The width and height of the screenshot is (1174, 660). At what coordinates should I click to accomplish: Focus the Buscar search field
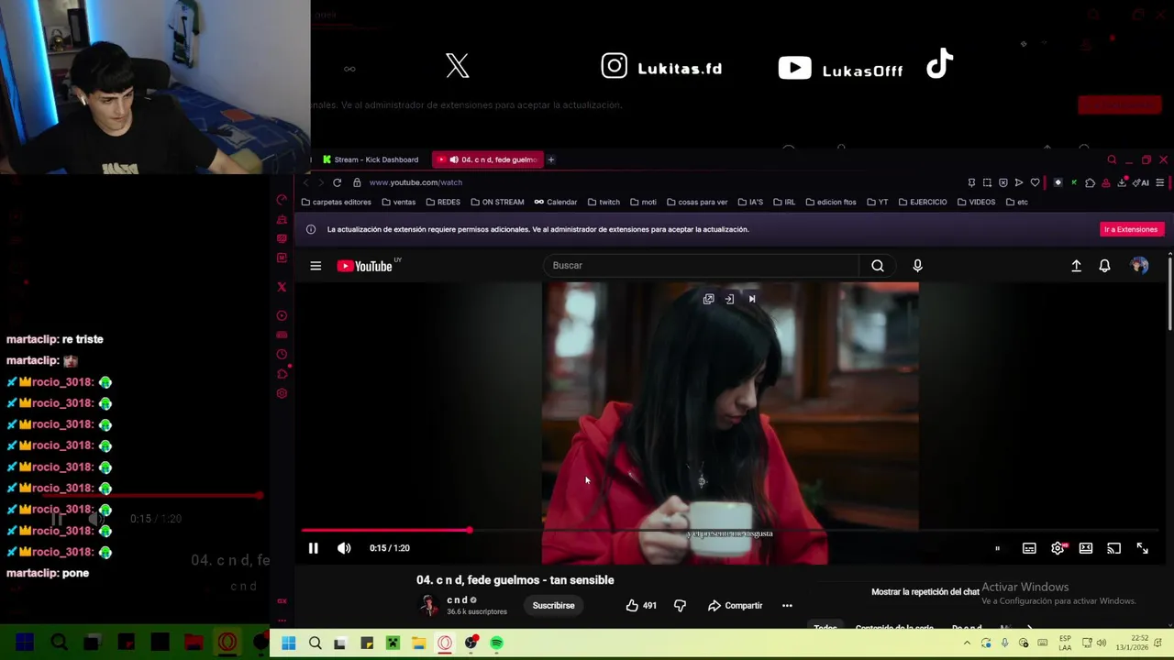coord(703,266)
